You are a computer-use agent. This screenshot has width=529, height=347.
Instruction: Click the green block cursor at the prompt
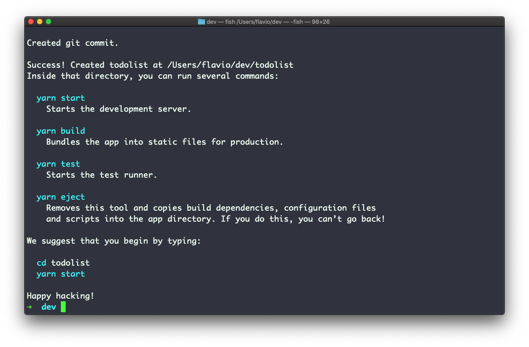(63, 307)
